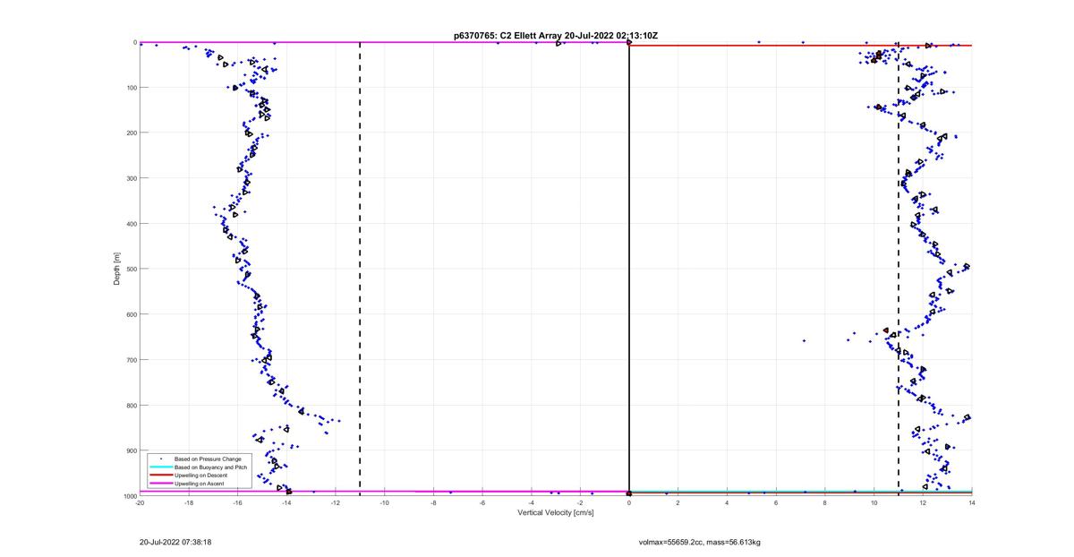The height and width of the screenshot is (557, 1074).
Task: Click x-axis tick label '-8'
Action: (433, 503)
